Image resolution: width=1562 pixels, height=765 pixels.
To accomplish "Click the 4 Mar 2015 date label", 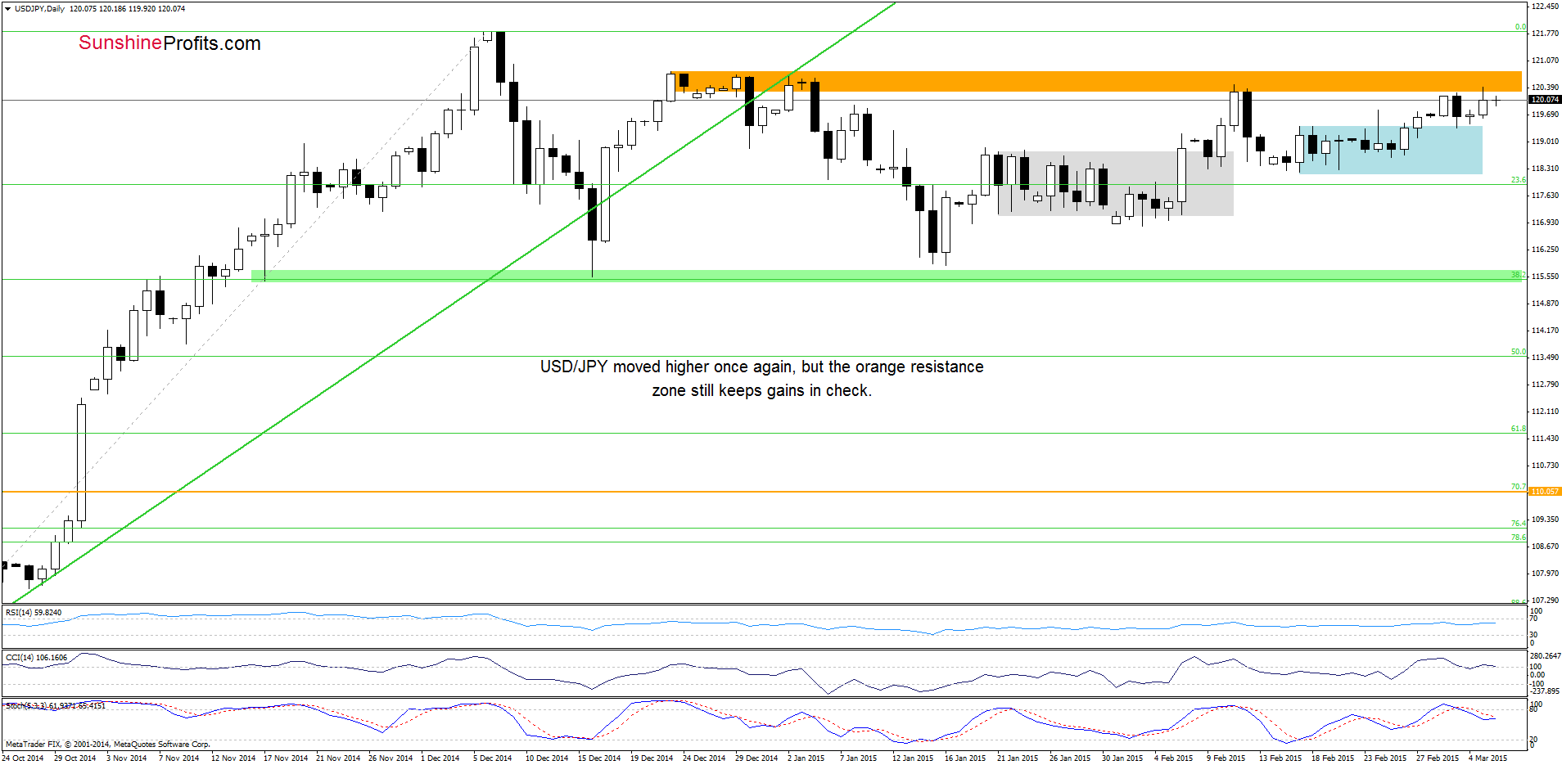I will [1488, 758].
